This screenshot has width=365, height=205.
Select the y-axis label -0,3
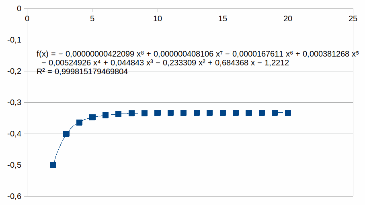pos(13,102)
